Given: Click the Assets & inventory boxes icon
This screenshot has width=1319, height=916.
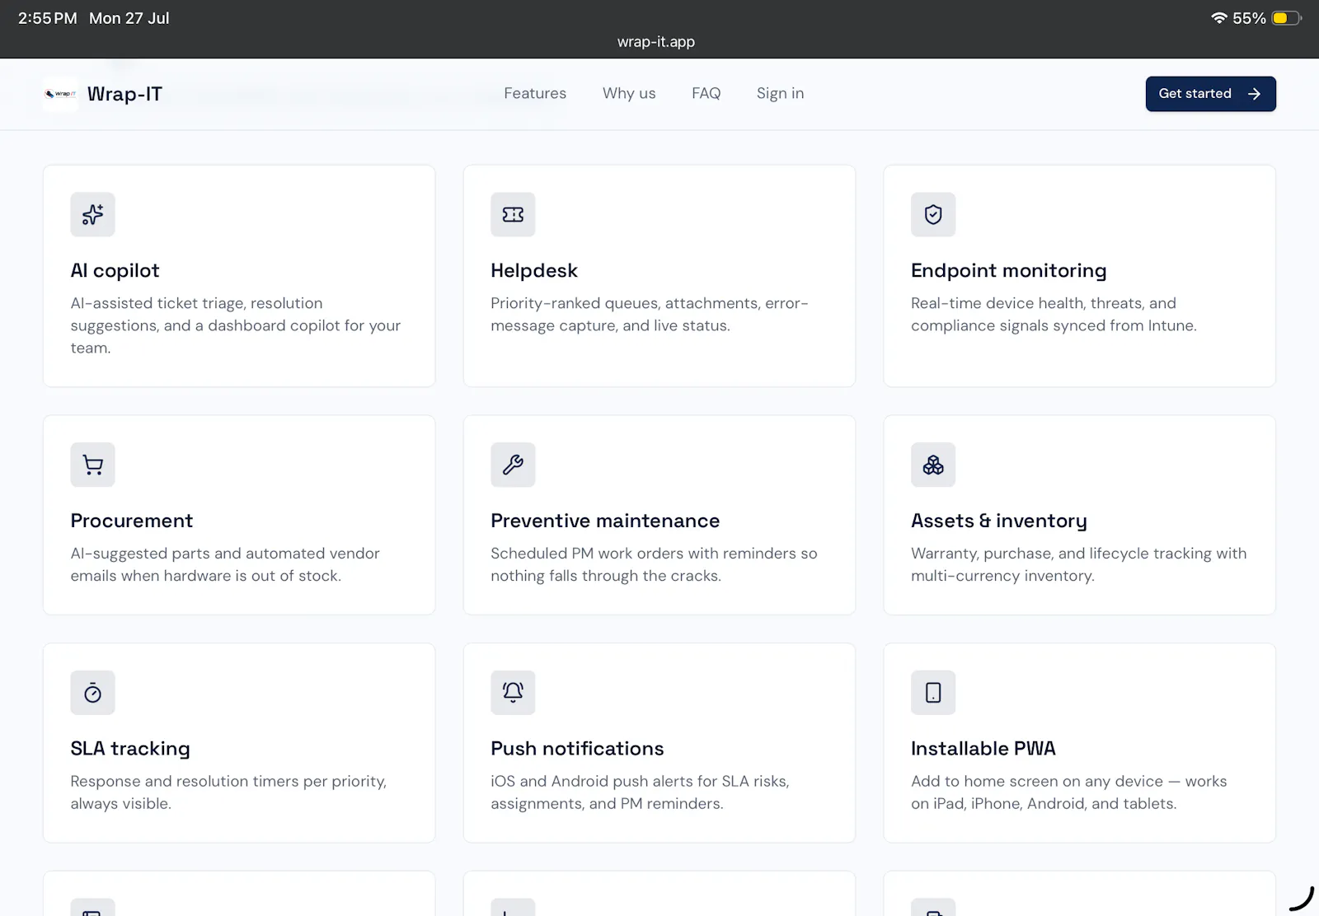Looking at the screenshot, I should click(933, 465).
